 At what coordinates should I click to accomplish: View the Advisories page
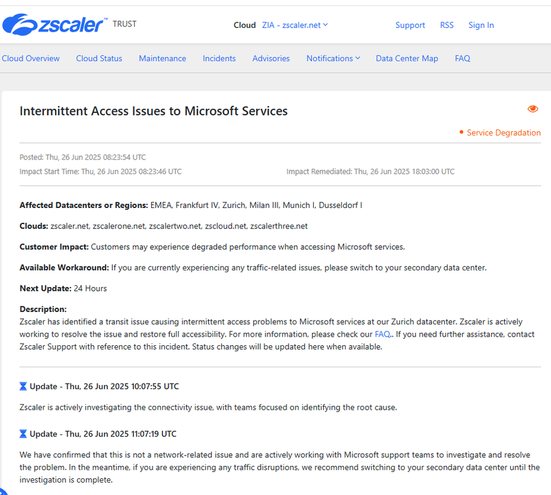click(271, 58)
